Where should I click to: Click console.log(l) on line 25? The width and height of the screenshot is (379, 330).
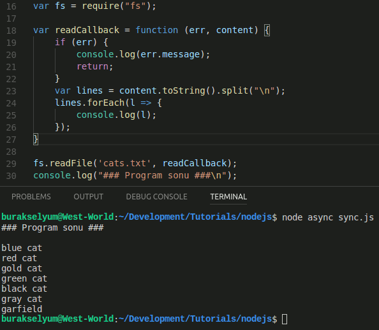[114, 115]
